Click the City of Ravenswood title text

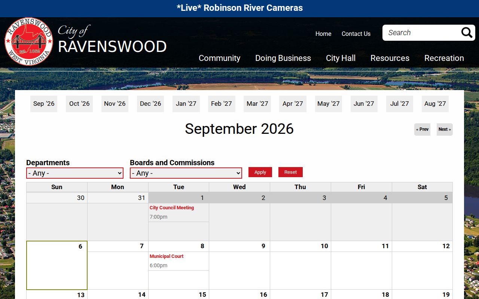point(112,39)
